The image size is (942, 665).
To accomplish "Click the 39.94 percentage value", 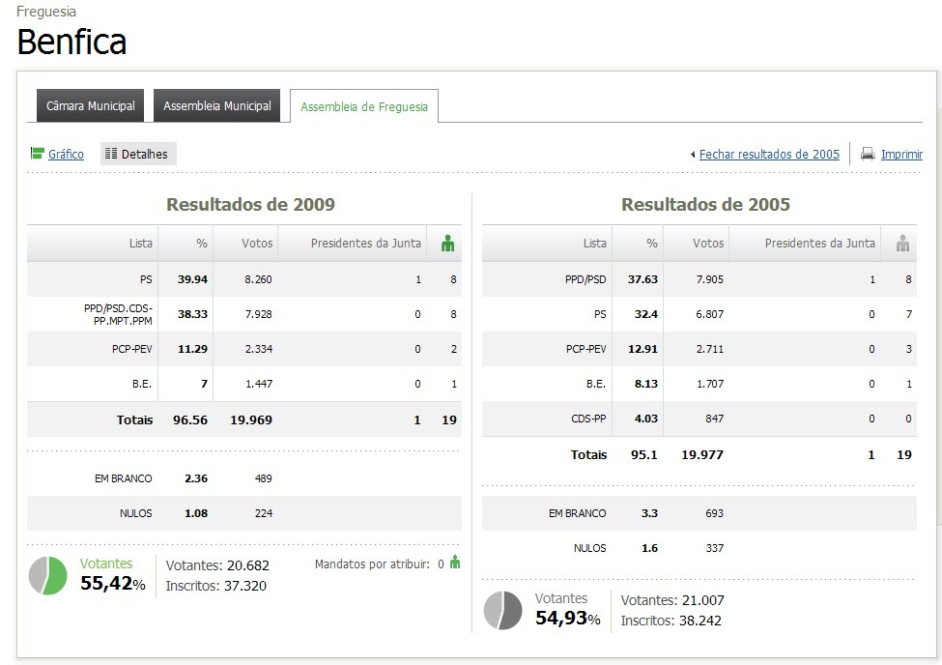I will (192, 279).
